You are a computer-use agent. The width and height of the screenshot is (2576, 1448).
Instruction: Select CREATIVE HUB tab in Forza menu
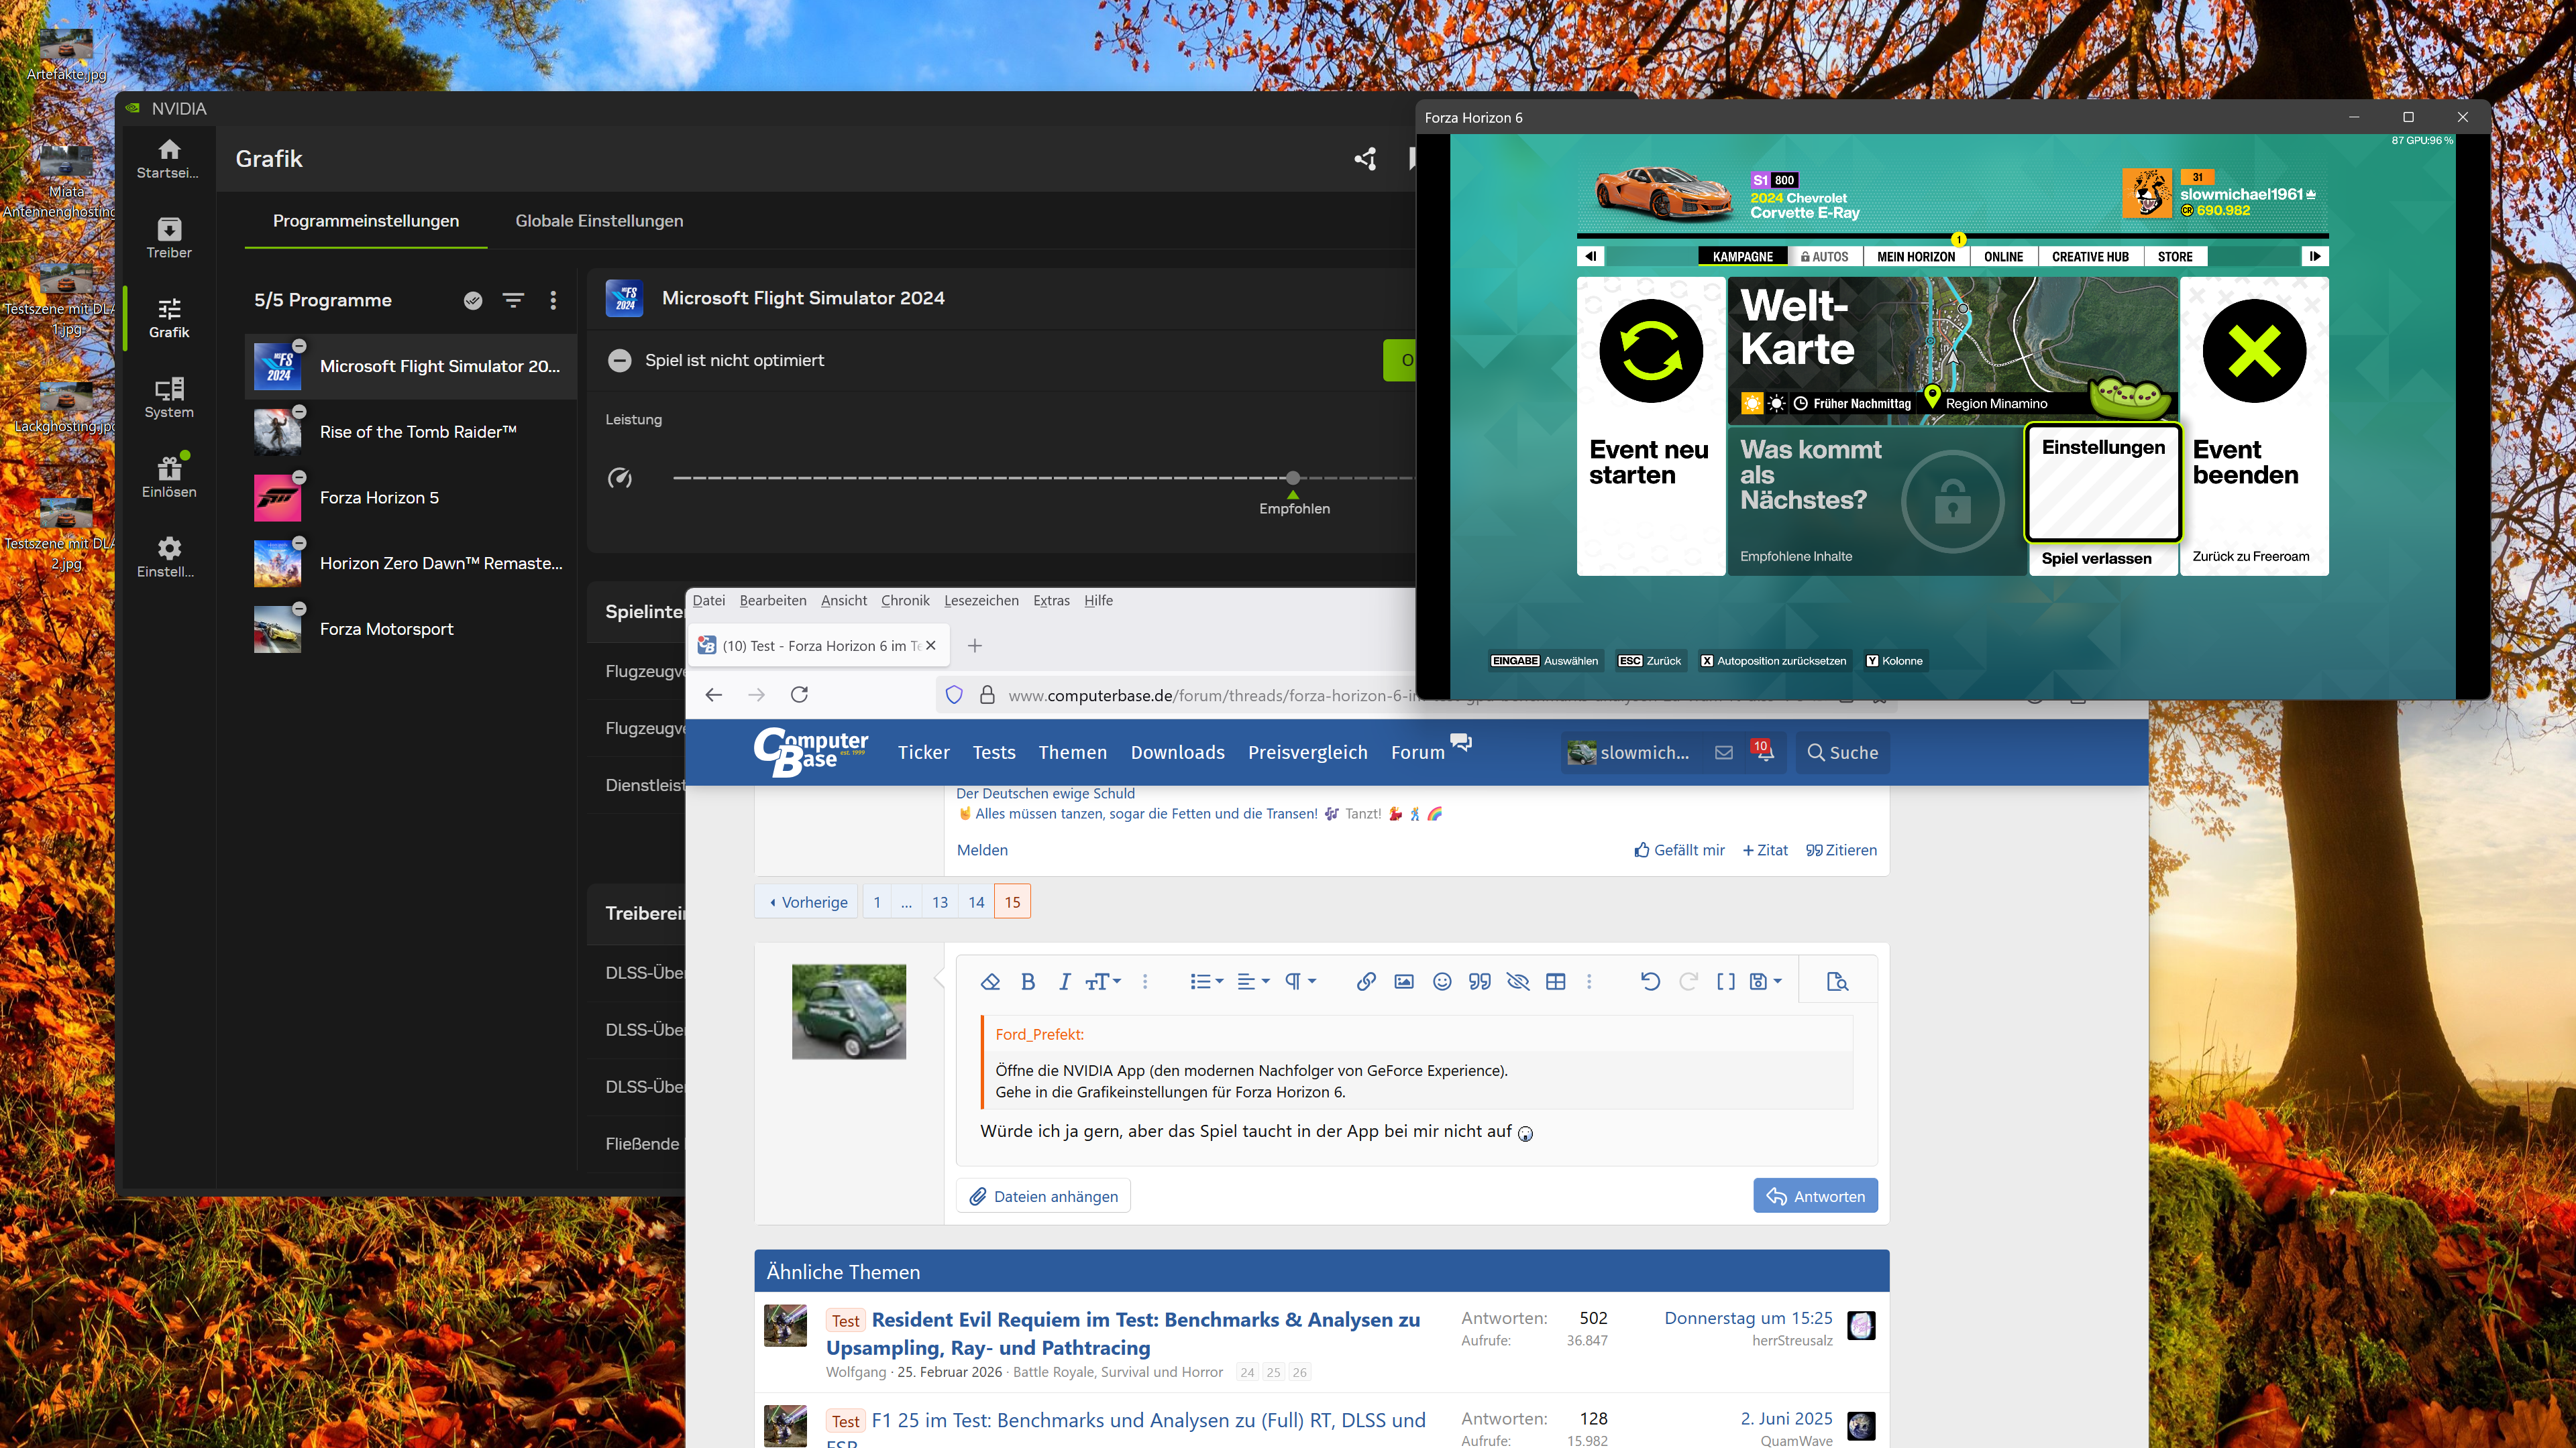click(2090, 257)
